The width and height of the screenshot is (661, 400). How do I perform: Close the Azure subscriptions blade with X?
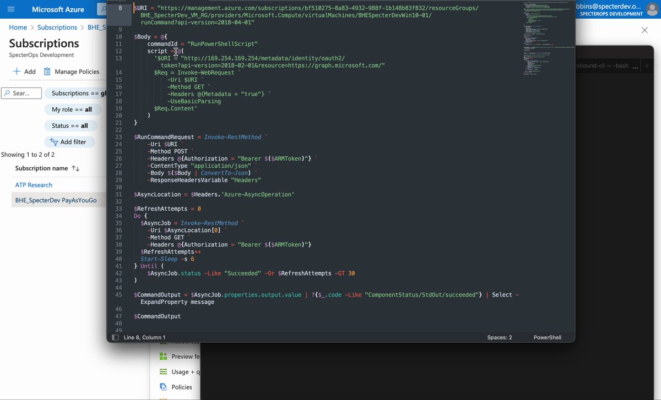point(644,30)
